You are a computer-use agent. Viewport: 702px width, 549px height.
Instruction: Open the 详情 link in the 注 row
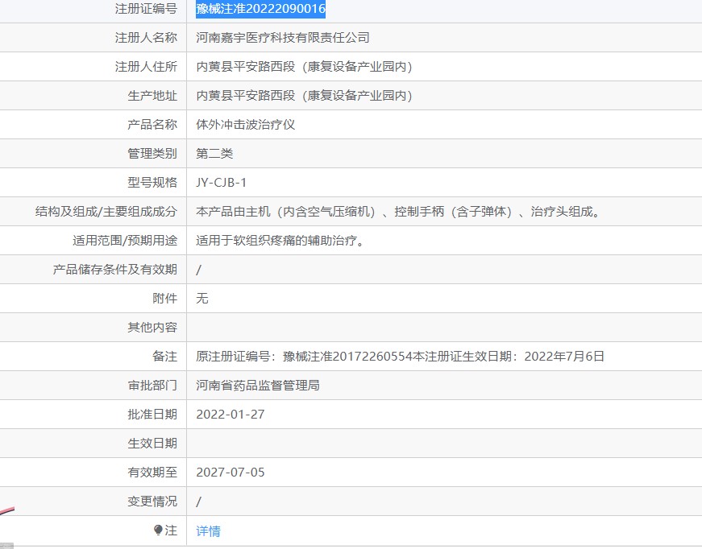[208, 530]
